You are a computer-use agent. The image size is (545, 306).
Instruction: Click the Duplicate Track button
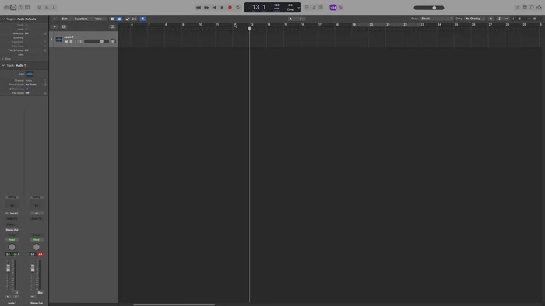(x=64, y=26)
